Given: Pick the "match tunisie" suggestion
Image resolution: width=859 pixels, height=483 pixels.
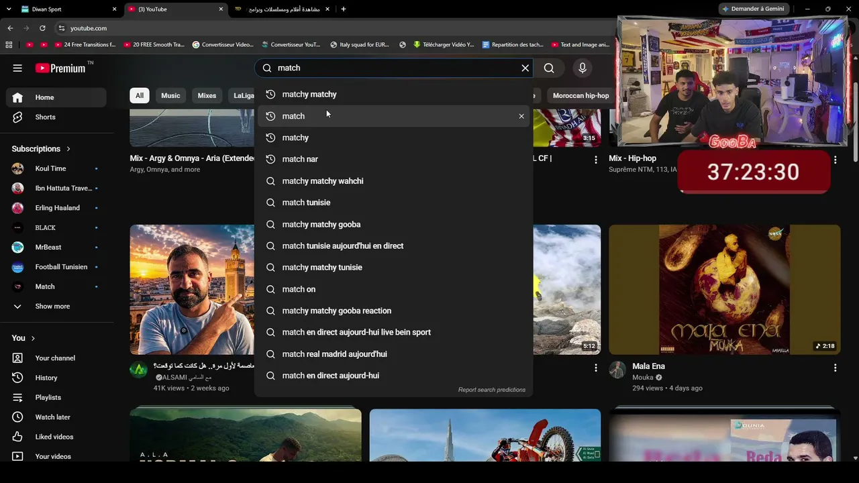Looking at the screenshot, I should (395, 203).
